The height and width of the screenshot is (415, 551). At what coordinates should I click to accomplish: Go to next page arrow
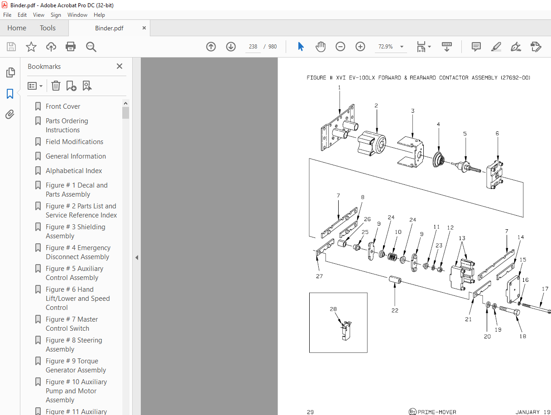pos(231,47)
